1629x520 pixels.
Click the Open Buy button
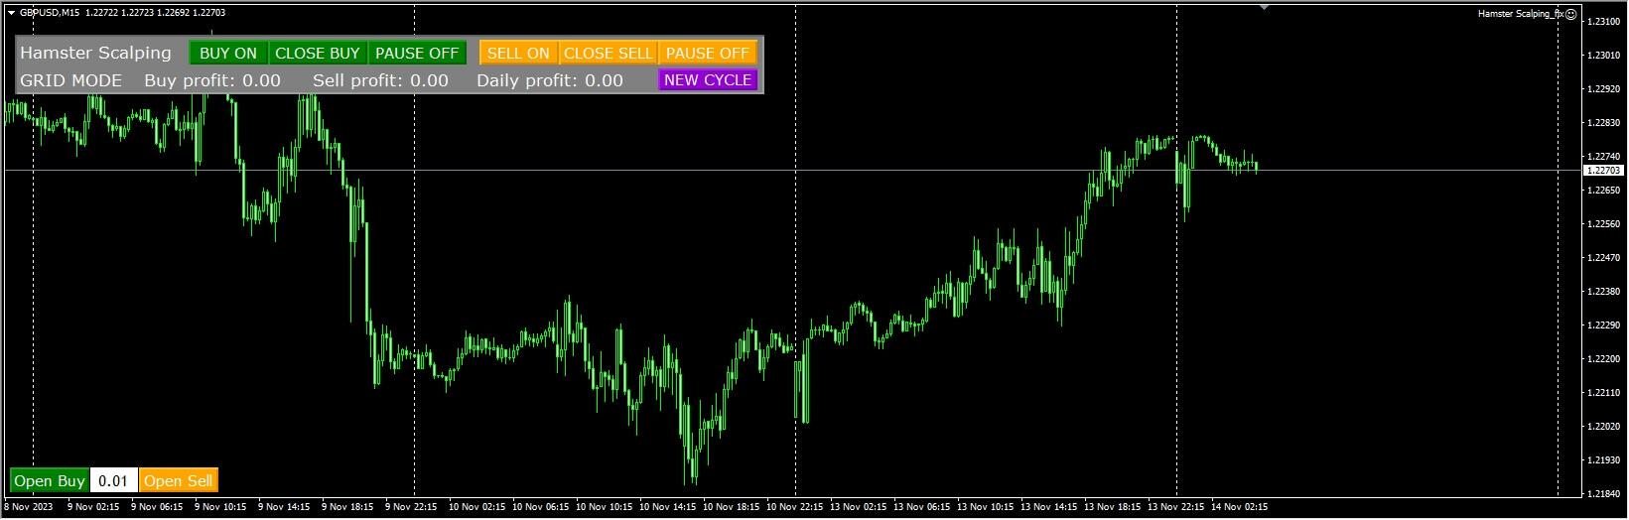tap(50, 481)
